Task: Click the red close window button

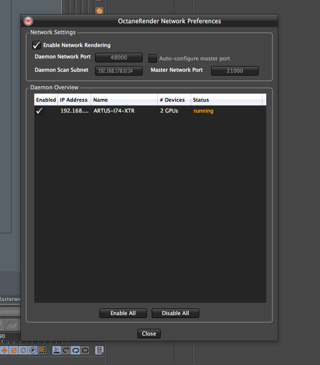Action: 28,21
